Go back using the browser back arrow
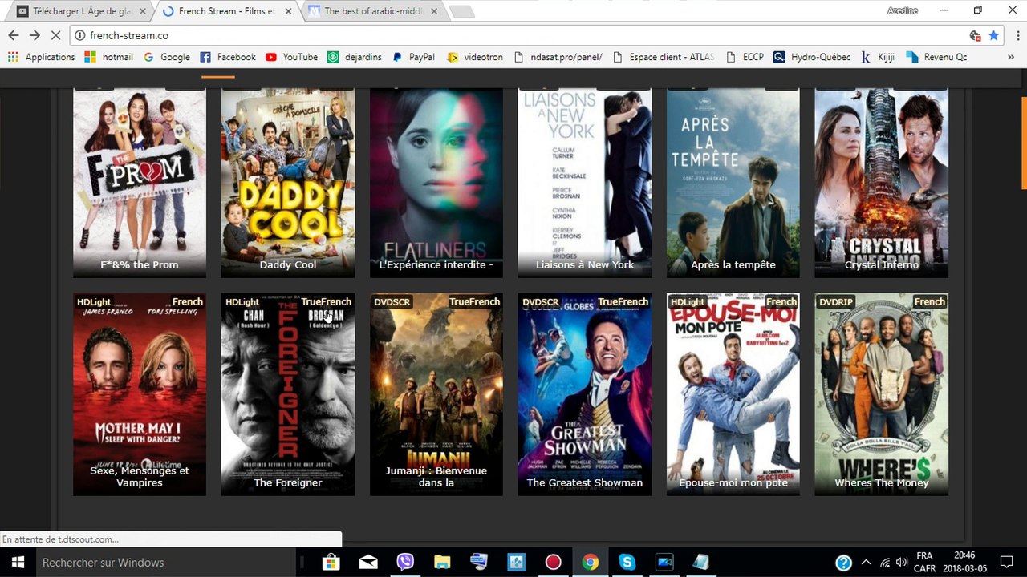The width and height of the screenshot is (1027, 577). [x=13, y=35]
